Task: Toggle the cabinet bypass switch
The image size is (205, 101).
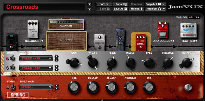Action: click(13, 67)
